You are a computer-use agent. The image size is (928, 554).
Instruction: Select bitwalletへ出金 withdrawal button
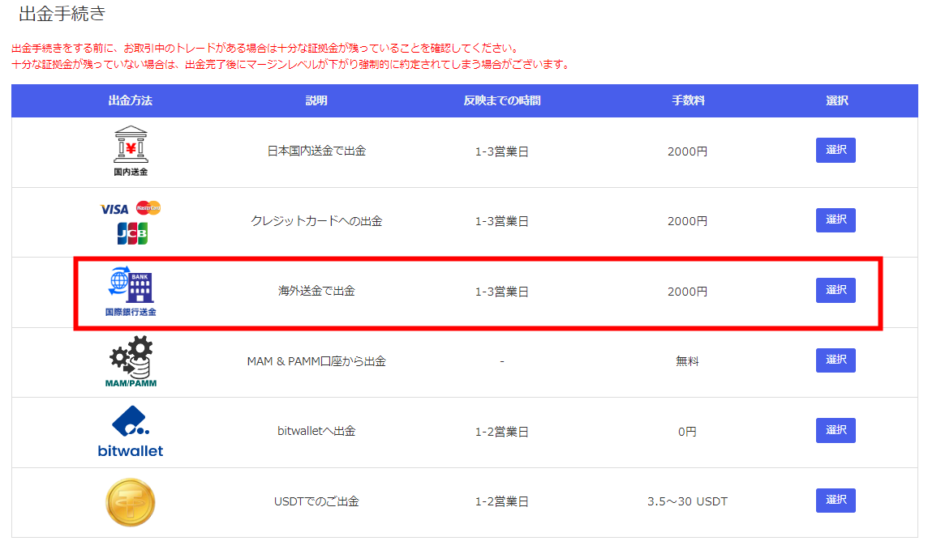click(x=836, y=430)
